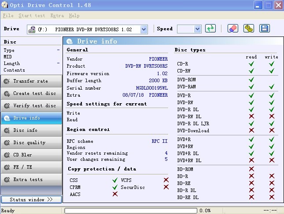Open the File menu
This screenshot has width=284, height=214.
pos(8,15)
